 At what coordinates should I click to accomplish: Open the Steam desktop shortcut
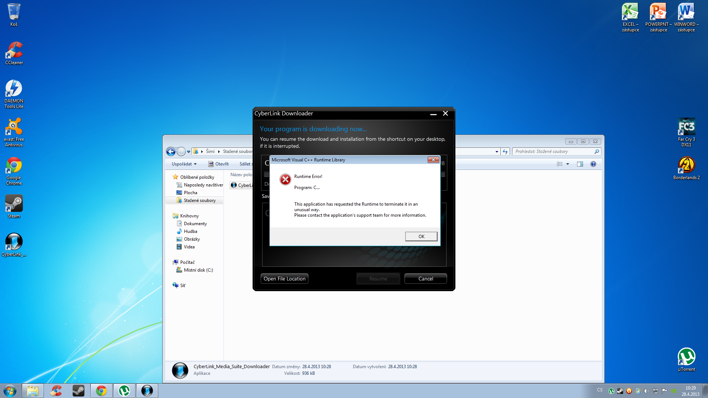click(x=14, y=206)
